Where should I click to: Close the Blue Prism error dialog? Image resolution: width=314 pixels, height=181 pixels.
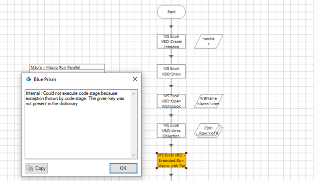click(135, 79)
